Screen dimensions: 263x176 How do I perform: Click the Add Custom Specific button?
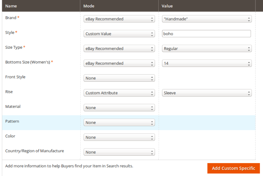(233, 168)
